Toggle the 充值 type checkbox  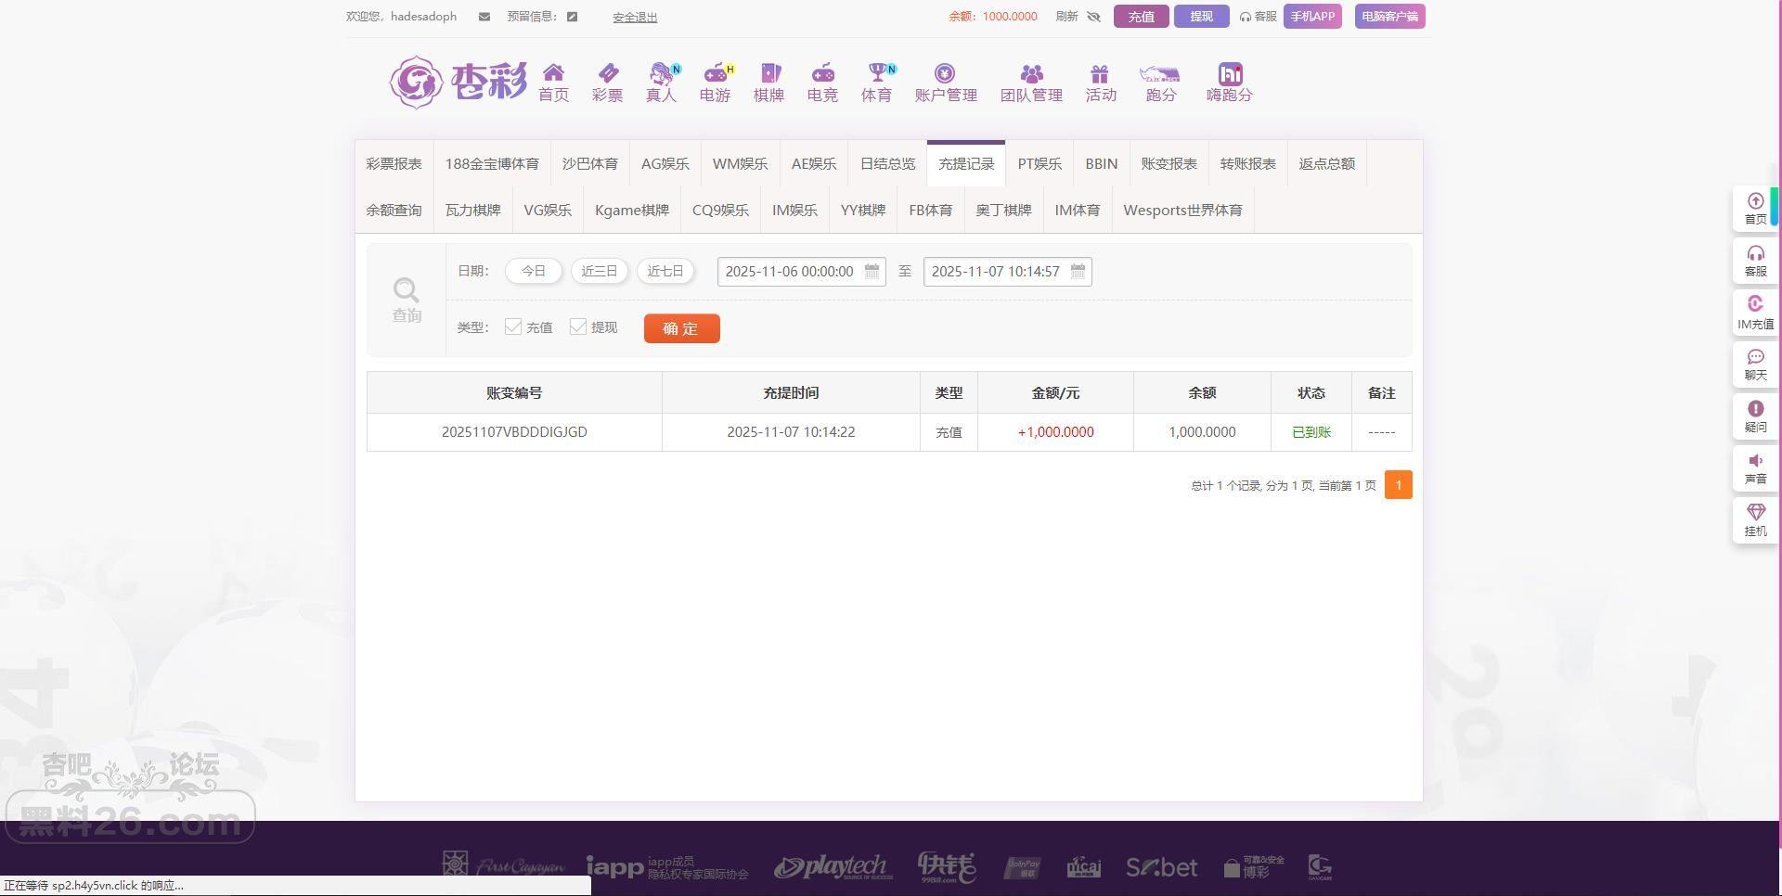tap(513, 326)
